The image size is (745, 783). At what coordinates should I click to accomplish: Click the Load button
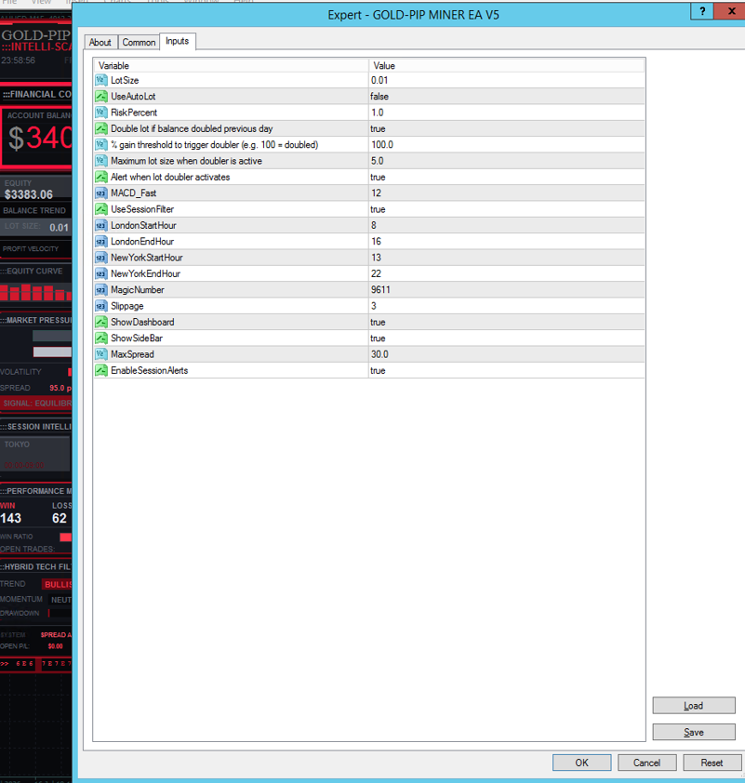tap(694, 706)
